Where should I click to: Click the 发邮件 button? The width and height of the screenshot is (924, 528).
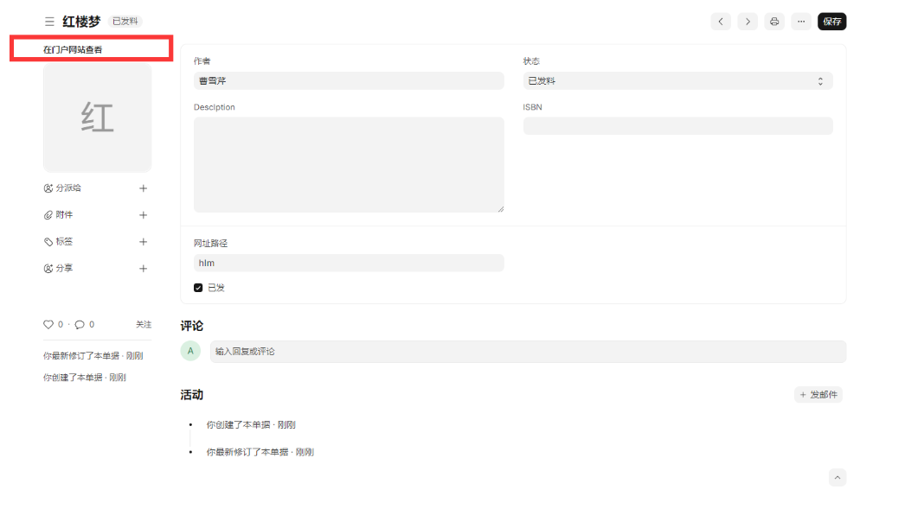click(x=818, y=394)
